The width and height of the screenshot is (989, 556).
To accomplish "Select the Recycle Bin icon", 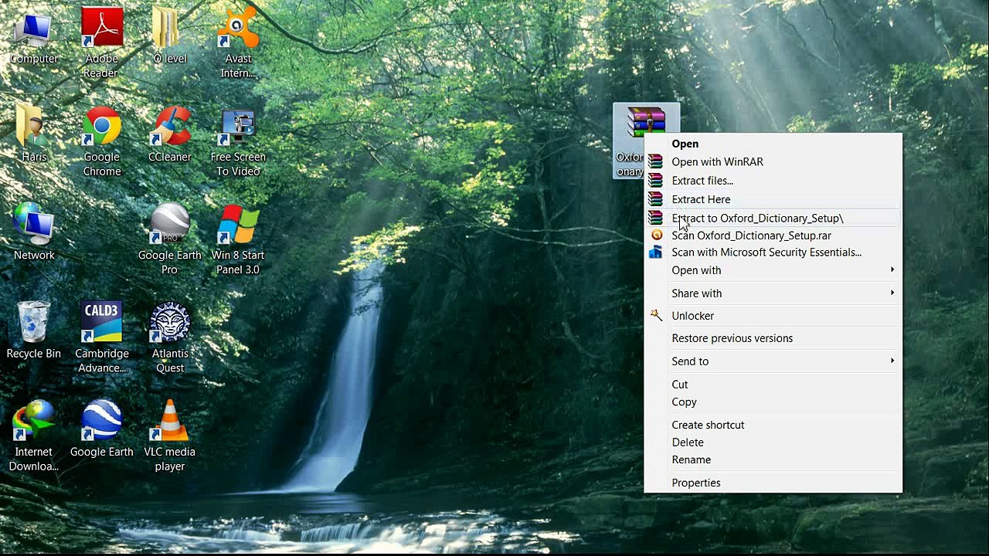I will pyautogui.click(x=33, y=331).
